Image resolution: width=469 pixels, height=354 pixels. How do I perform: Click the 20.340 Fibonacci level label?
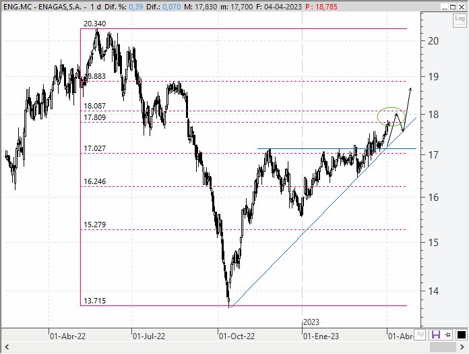[x=94, y=24]
